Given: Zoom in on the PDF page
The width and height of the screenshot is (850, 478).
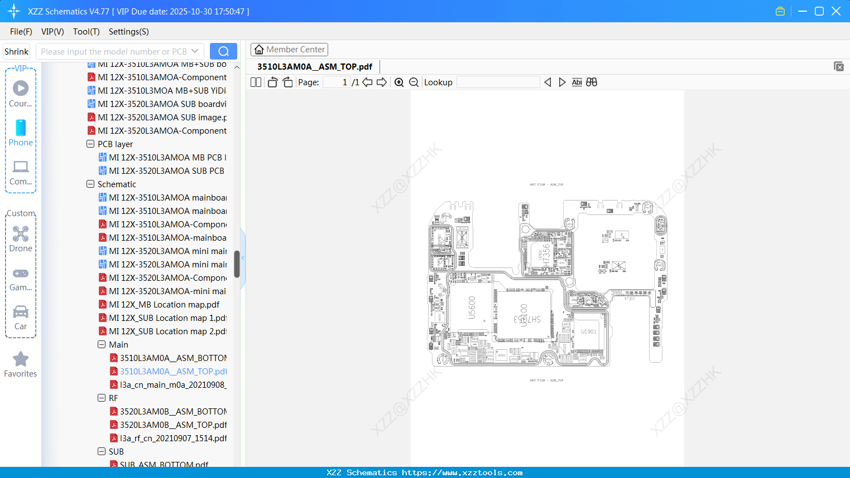Looking at the screenshot, I should coord(399,82).
